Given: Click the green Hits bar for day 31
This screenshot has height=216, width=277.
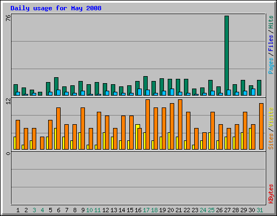Looking at the screenshot, I should point(259,87).
